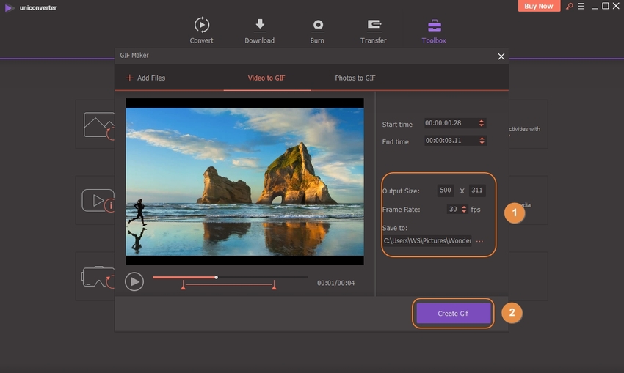Select the Video to GIF tab
The height and width of the screenshot is (373, 624).
(x=266, y=78)
